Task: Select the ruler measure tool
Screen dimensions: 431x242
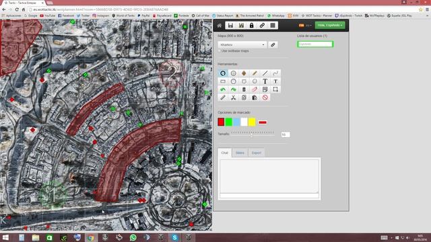Action: [x=223, y=97]
